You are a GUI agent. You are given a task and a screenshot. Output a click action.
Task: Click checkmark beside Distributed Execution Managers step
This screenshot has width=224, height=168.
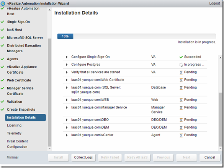[x=2, y=45]
